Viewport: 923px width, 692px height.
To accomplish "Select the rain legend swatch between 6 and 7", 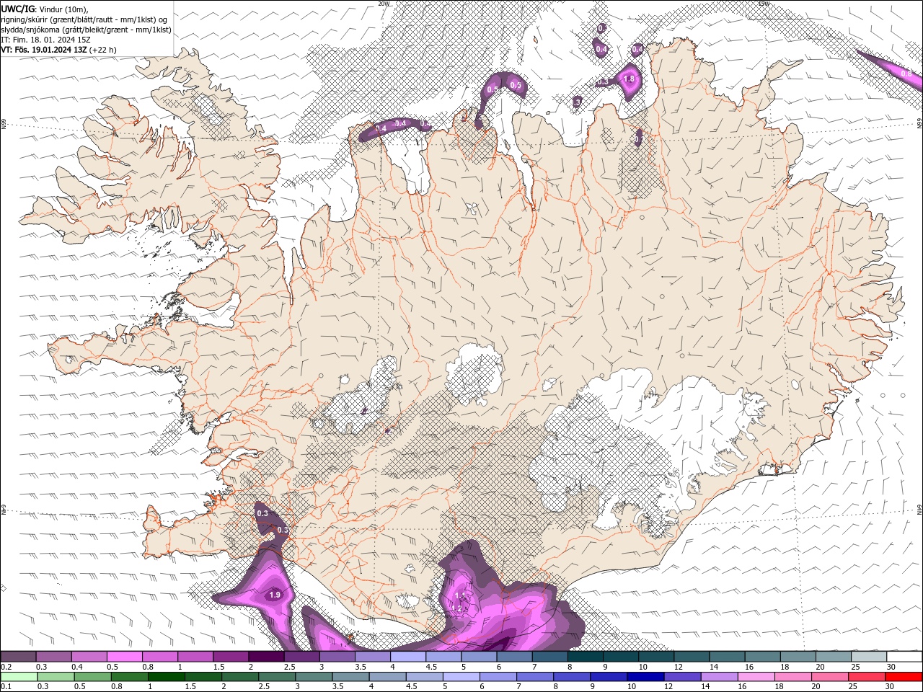I will (x=498, y=677).
